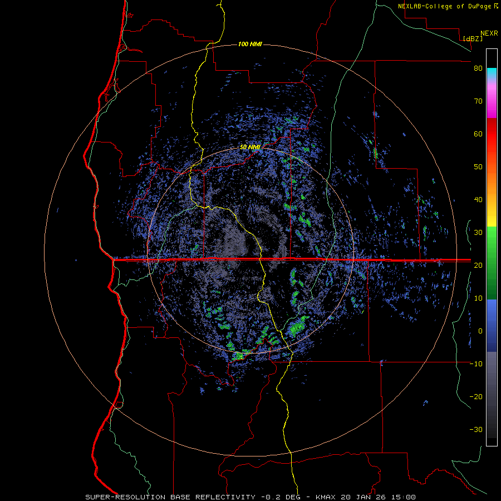Click the 20 value on the dBZ scale

(x=478, y=266)
